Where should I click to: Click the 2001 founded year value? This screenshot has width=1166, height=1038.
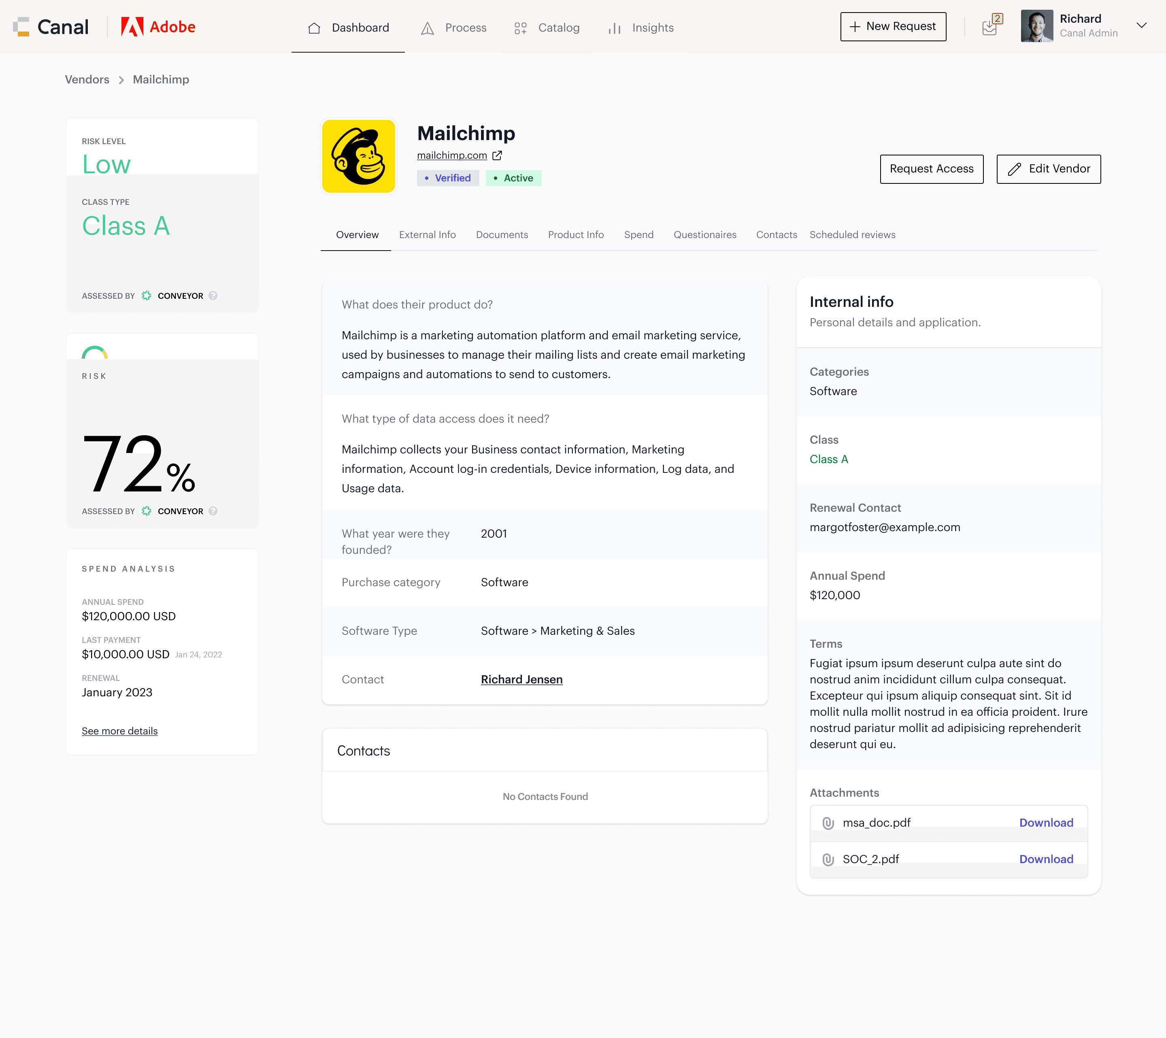click(x=494, y=534)
